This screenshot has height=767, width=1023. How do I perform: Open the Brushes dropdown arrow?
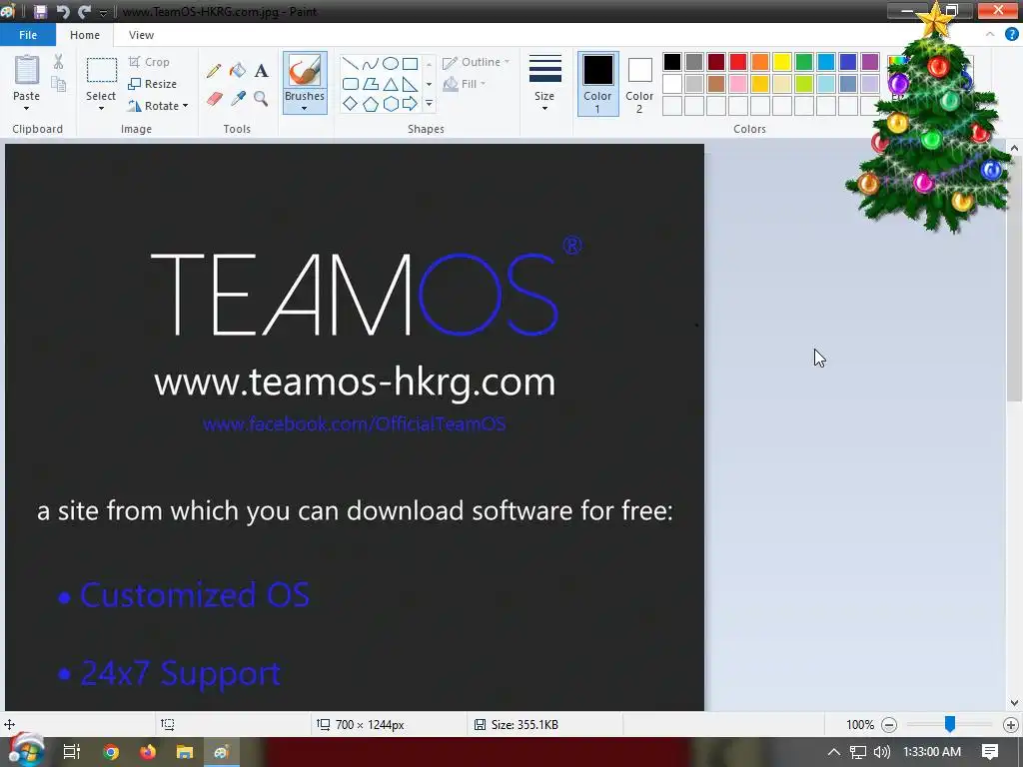pyautogui.click(x=304, y=108)
